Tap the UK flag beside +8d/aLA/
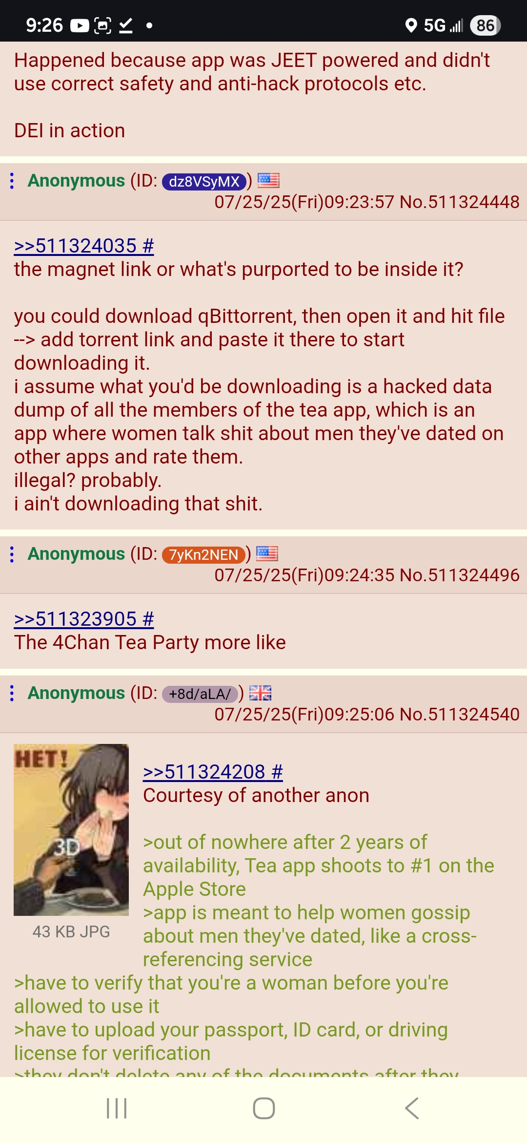 [260, 693]
